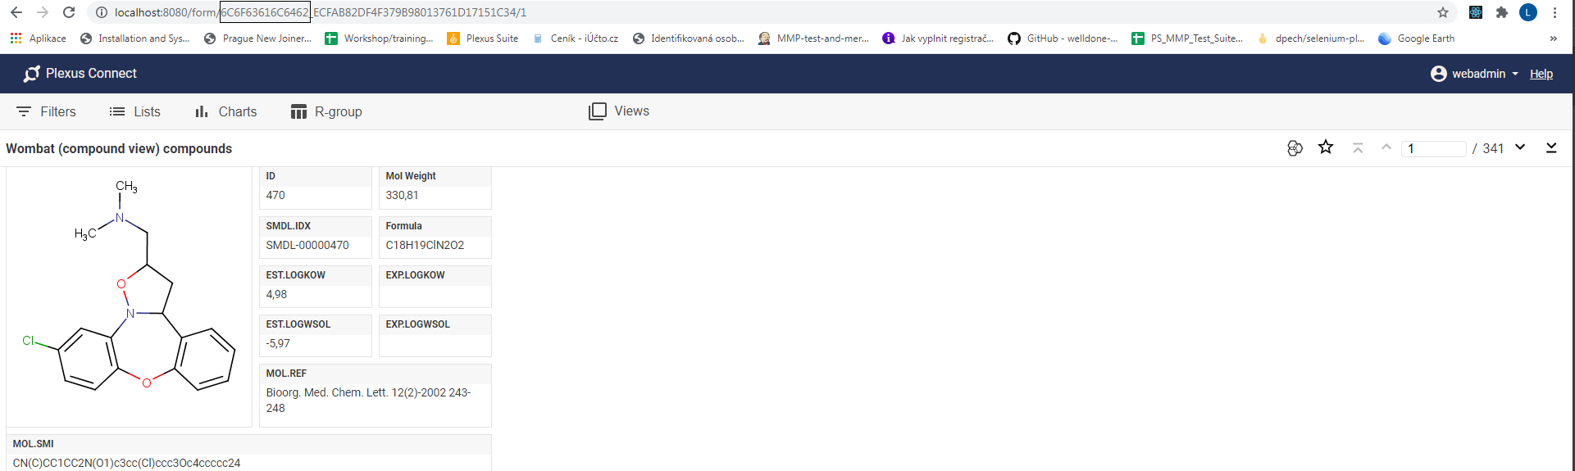The width and height of the screenshot is (1575, 471).
Task: Expand the hidden bookmarks overflow chevron
Action: click(x=1553, y=38)
